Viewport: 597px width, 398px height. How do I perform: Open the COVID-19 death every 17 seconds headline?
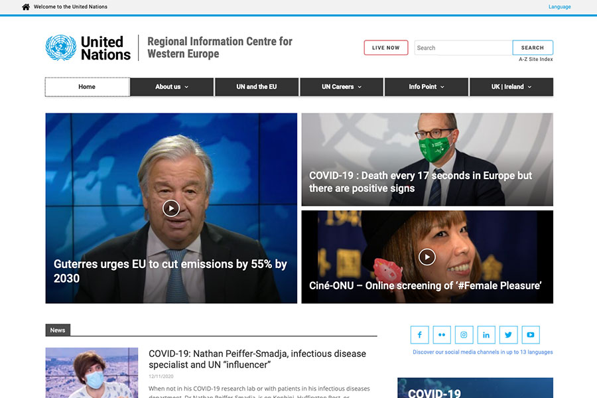(421, 182)
